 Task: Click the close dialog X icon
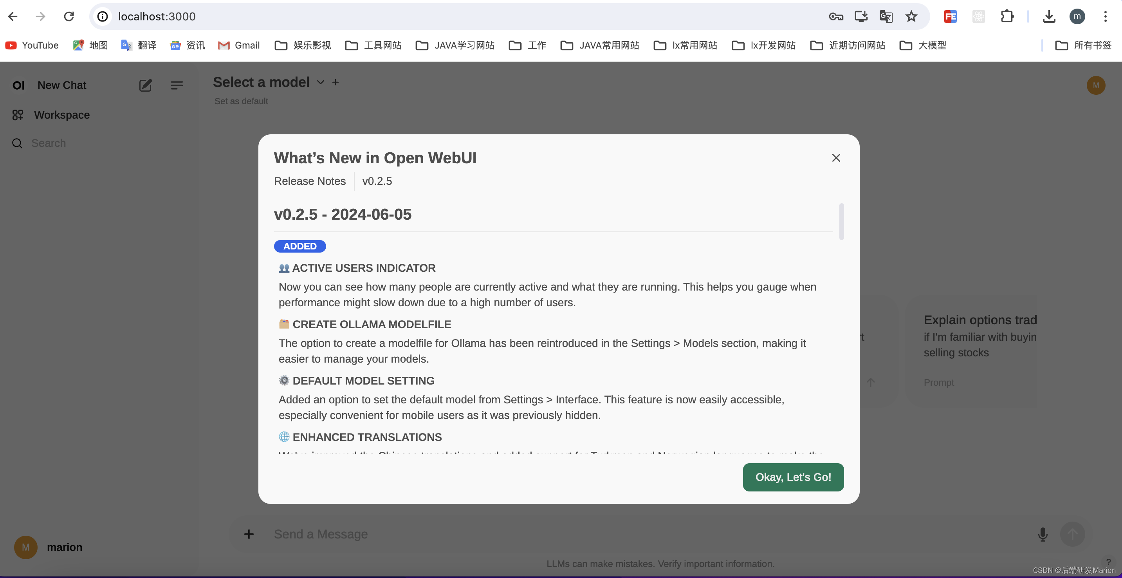pos(835,158)
